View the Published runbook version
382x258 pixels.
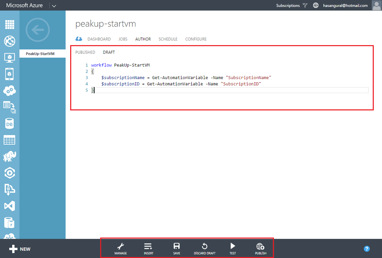coord(85,52)
